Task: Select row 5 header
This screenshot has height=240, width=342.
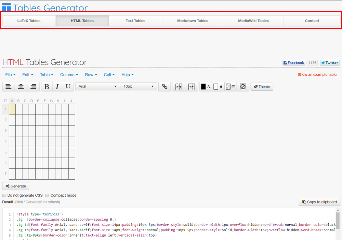Action: (6, 152)
